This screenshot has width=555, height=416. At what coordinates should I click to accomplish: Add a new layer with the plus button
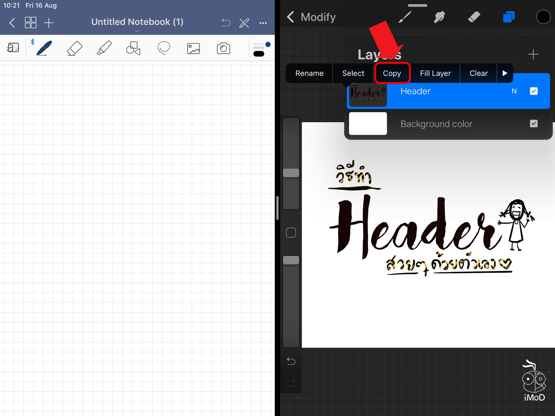coord(533,54)
